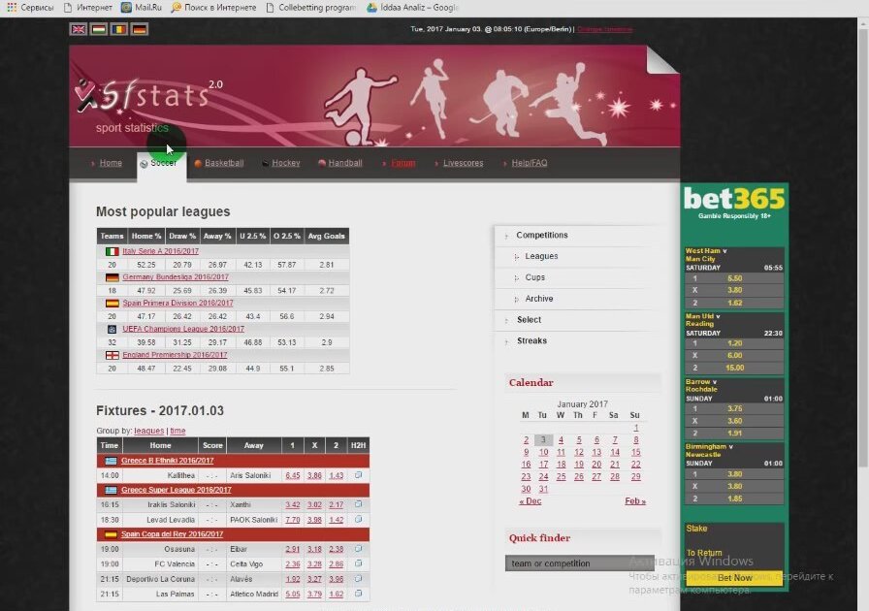The image size is (869, 611).
Task: Click the Greek flag beside Greece B Ethniki
Action: pos(111,461)
